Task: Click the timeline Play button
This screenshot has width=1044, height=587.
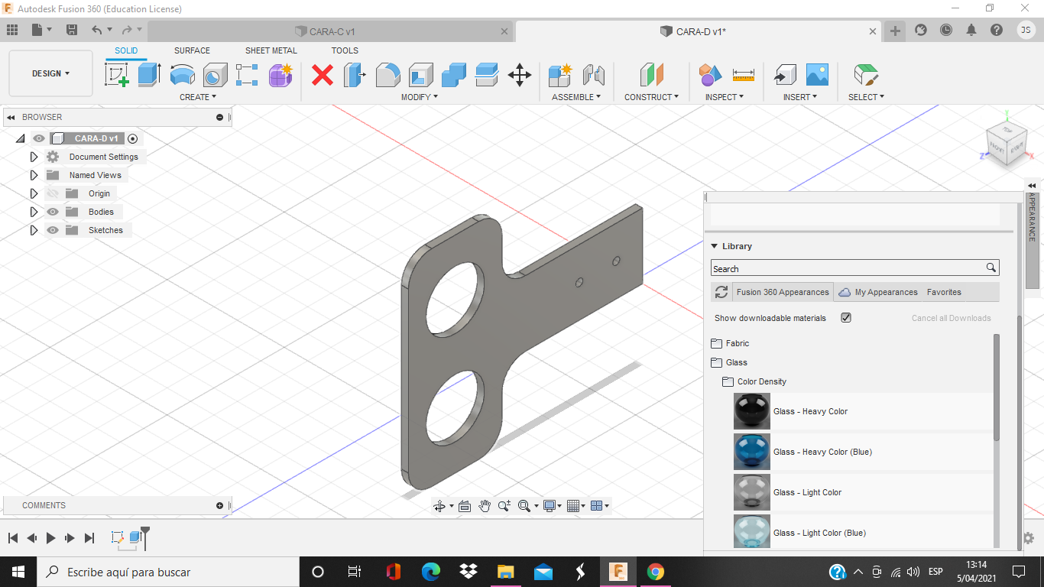Action: (50, 538)
